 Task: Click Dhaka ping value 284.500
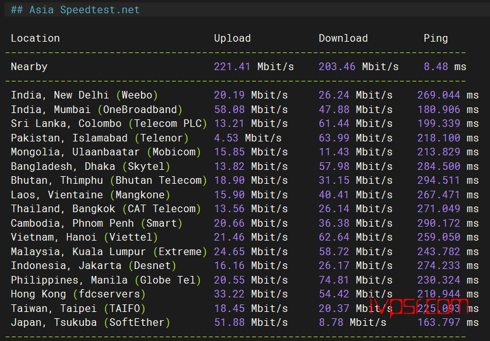tap(439, 166)
